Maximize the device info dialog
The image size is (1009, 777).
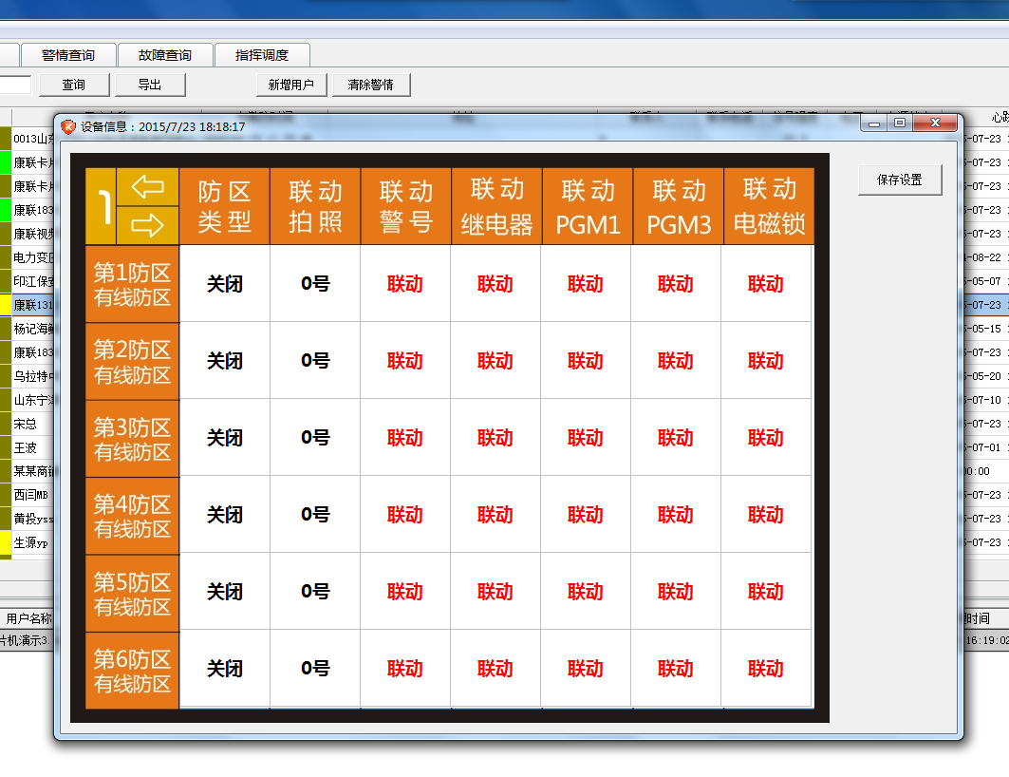[x=900, y=123]
